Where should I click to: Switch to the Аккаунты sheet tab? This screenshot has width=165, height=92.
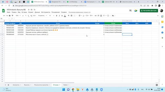16,85
